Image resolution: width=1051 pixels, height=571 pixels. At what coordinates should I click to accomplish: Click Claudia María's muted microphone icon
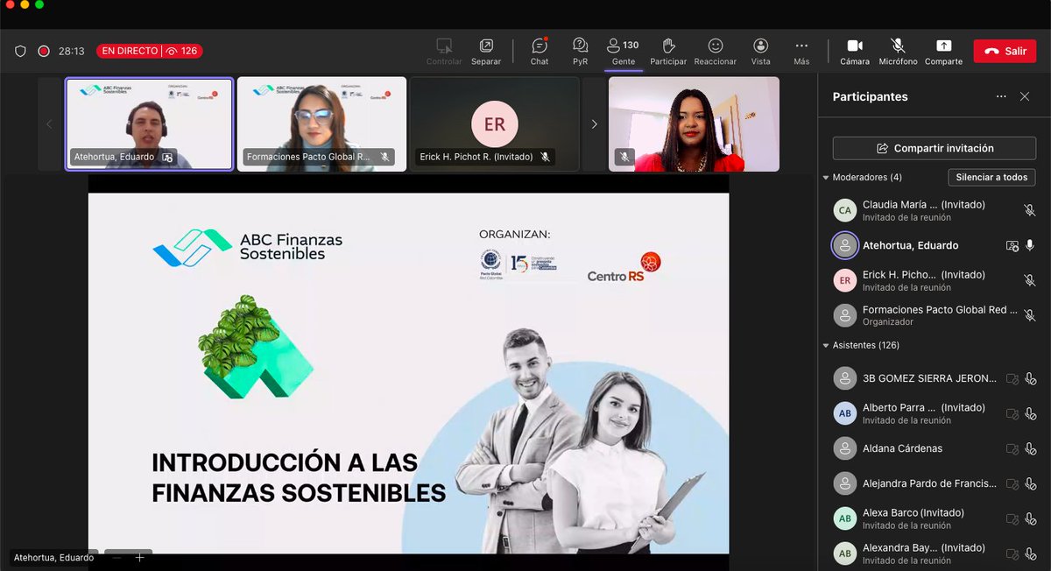(x=1030, y=210)
